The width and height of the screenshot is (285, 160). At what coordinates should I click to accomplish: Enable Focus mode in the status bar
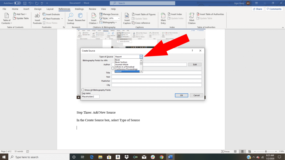(x=225, y=151)
